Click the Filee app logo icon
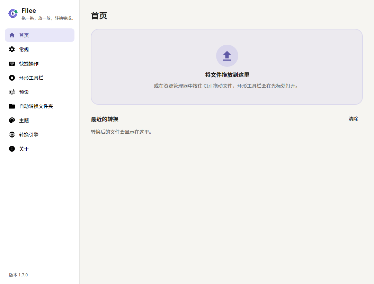The width and height of the screenshot is (374, 284). tap(13, 14)
